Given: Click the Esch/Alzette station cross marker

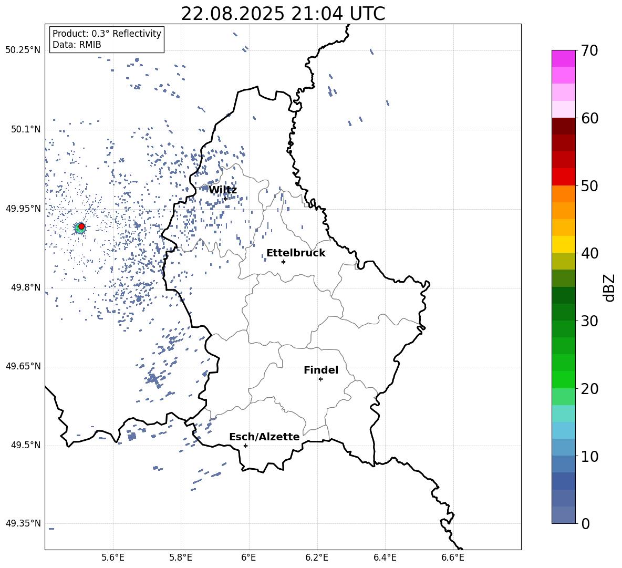Looking at the screenshot, I should (245, 446).
